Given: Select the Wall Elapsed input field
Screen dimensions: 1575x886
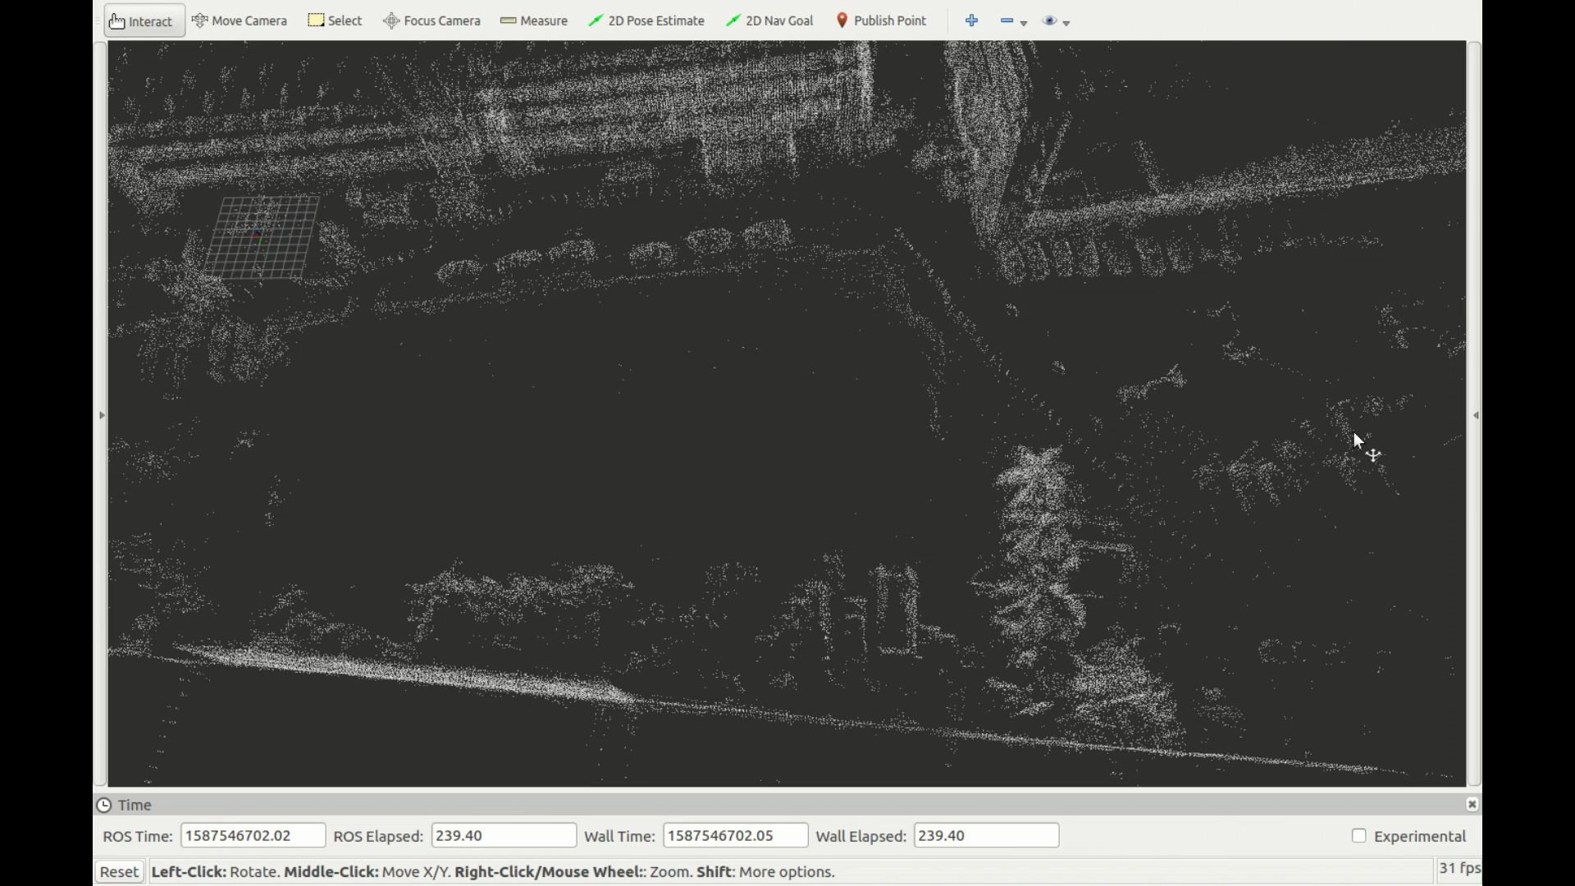Looking at the screenshot, I should pos(984,835).
